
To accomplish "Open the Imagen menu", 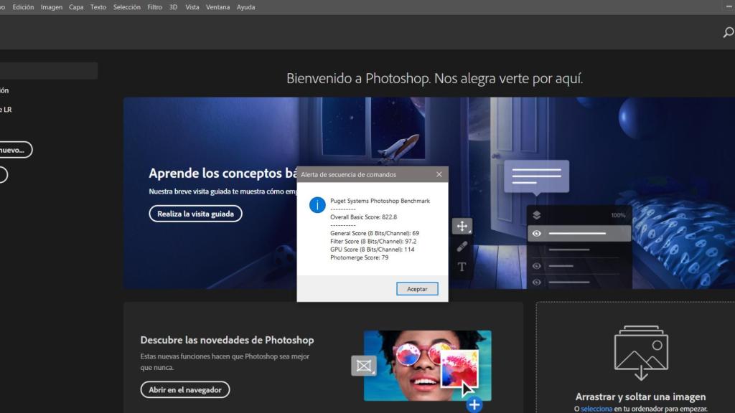I will tap(51, 7).
